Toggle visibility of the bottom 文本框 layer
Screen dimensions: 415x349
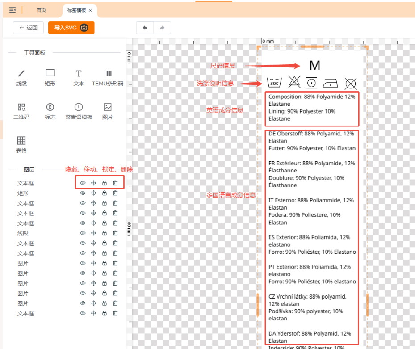pyautogui.click(x=83, y=313)
